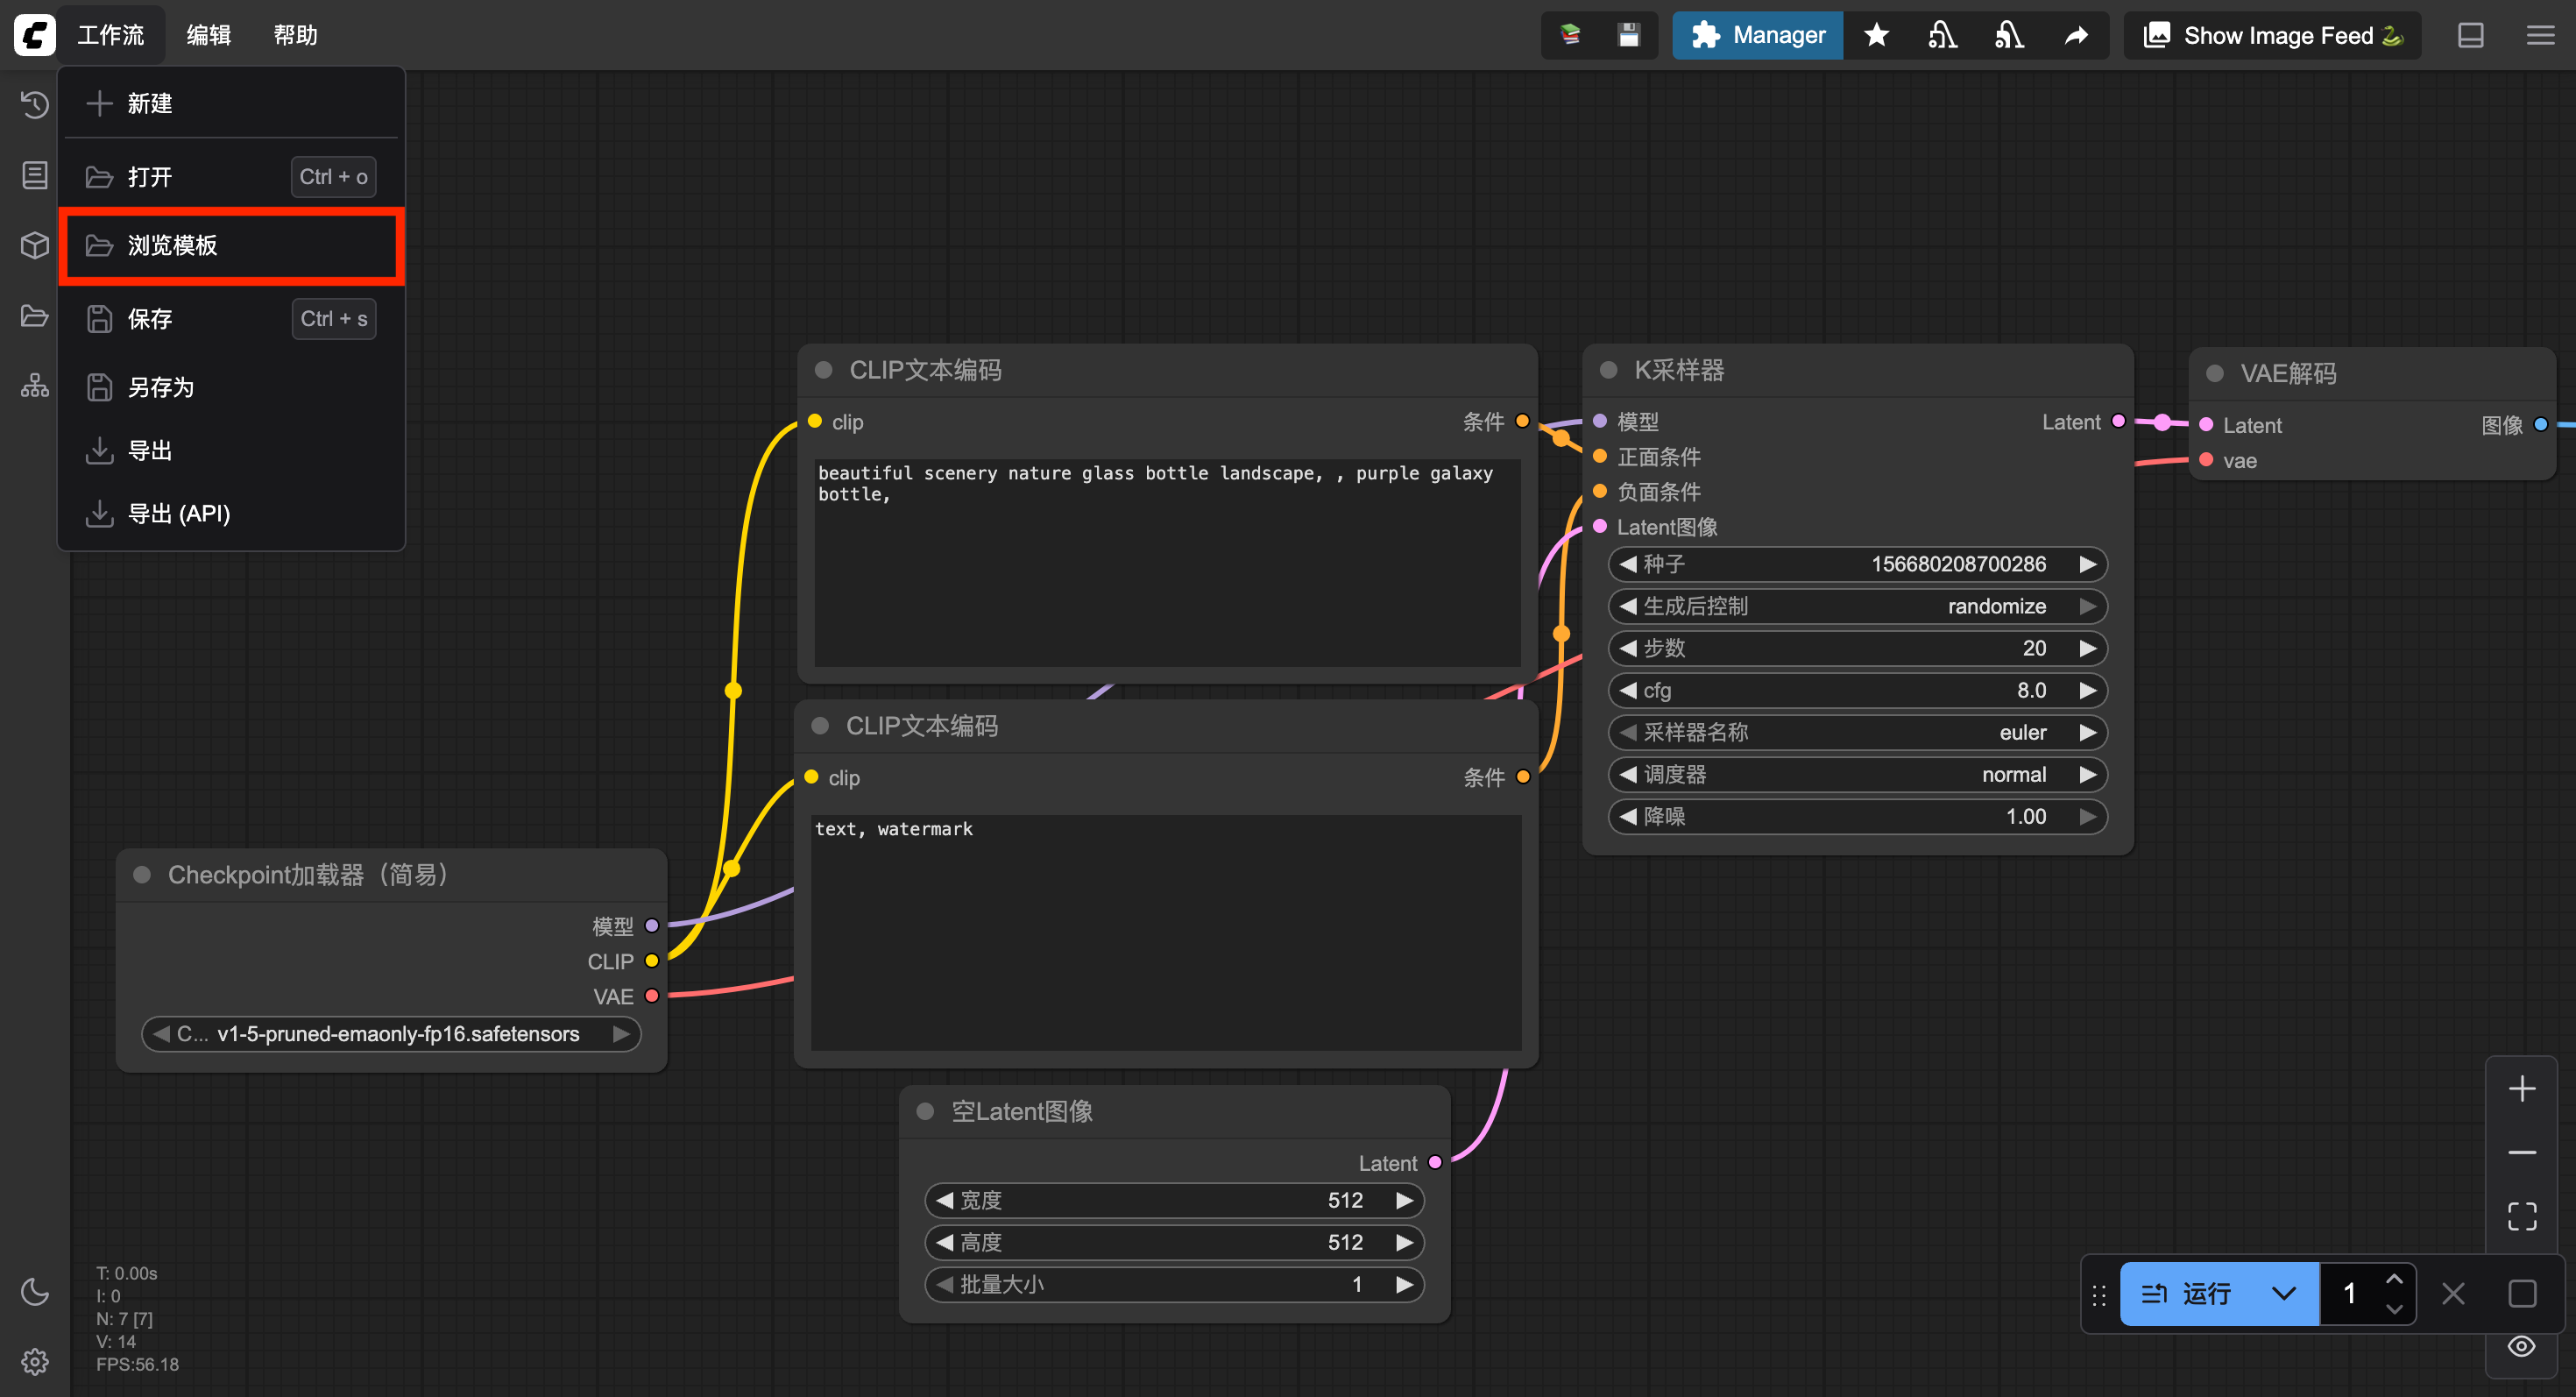2576x1397 pixels.
Task: Open the 采样器名称 euler dropdown
Action: [x=1857, y=732]
